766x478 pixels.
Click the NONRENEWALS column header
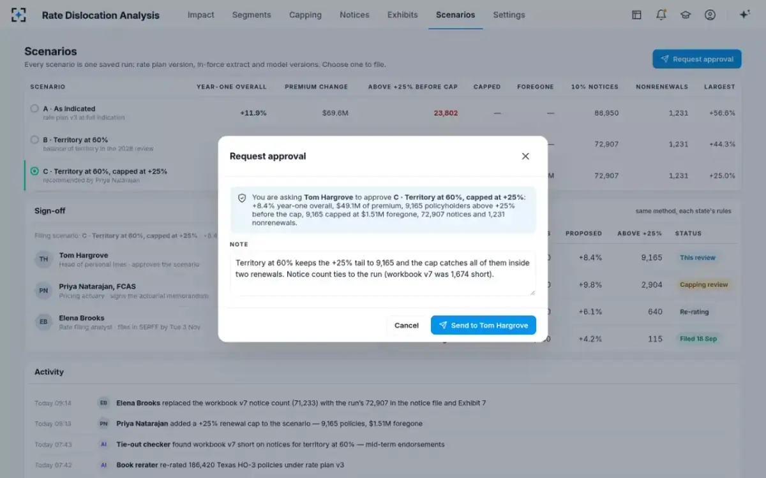662,87
